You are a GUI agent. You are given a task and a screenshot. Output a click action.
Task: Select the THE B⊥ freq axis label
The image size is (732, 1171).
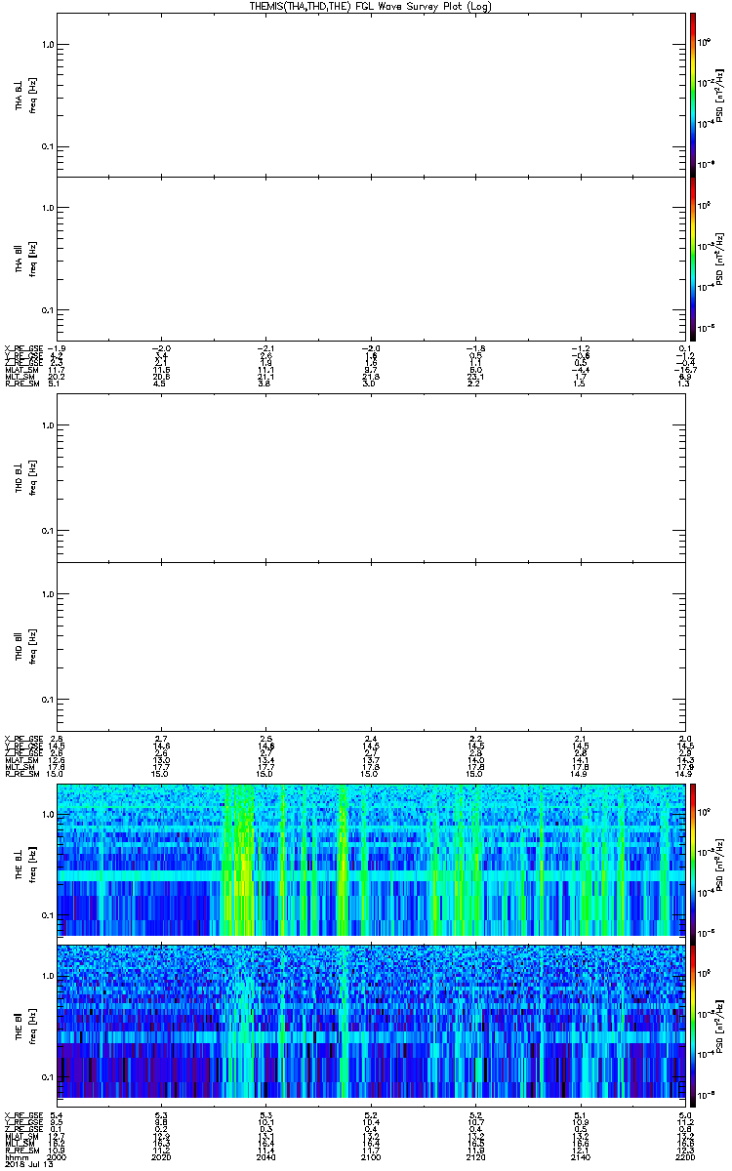pyautogui.click(x=25, y=862)
